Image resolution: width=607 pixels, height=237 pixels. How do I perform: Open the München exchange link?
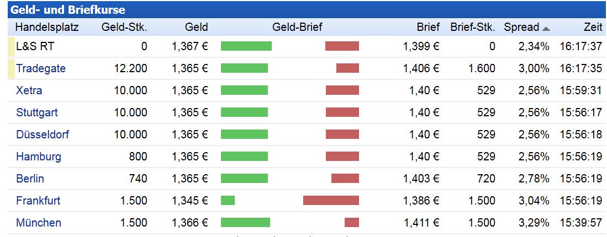tap(39, 223)
